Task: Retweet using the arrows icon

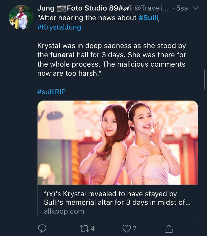Action: [83, 228]
